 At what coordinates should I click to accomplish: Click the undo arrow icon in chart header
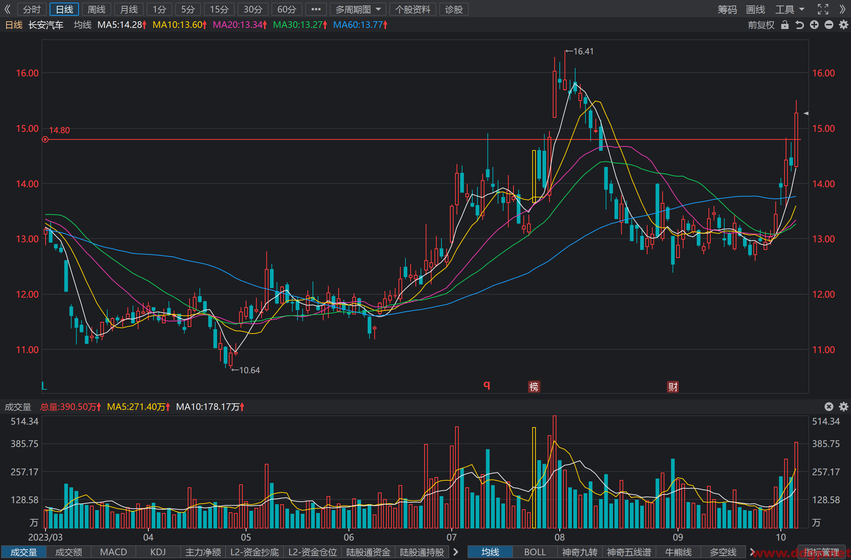point(799,25)
